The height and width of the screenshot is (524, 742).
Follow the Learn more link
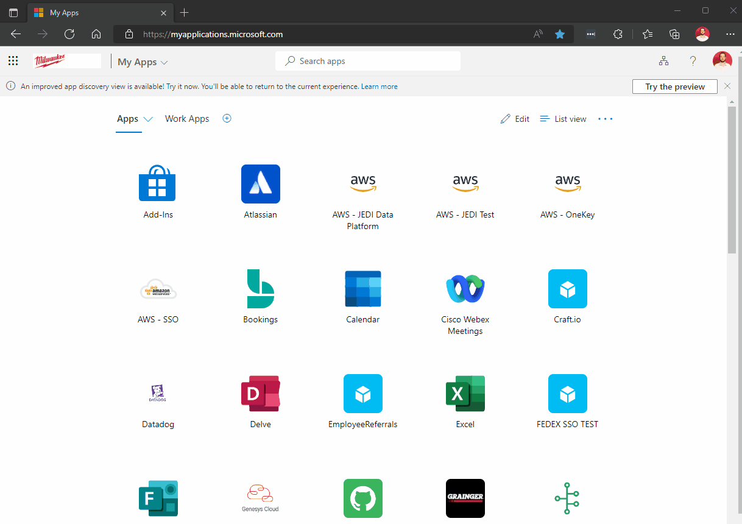click(380, 87)
